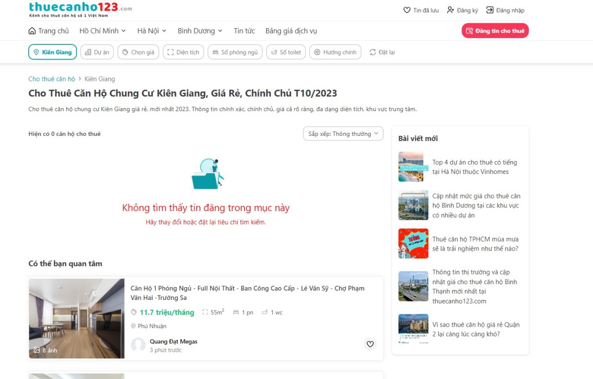Click 'Hiện có 0 căn hộ cho thuê' text
The height and width of the screenshot is (379, 593).
(x=64, y=134)
